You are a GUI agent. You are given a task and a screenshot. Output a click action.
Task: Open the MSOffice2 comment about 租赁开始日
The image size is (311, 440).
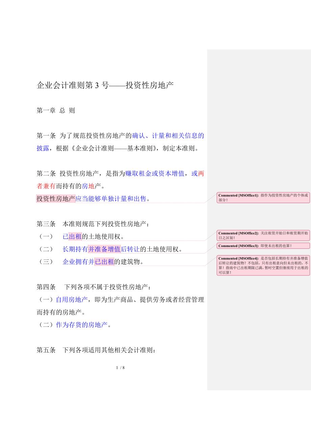[x=263, y=236]
